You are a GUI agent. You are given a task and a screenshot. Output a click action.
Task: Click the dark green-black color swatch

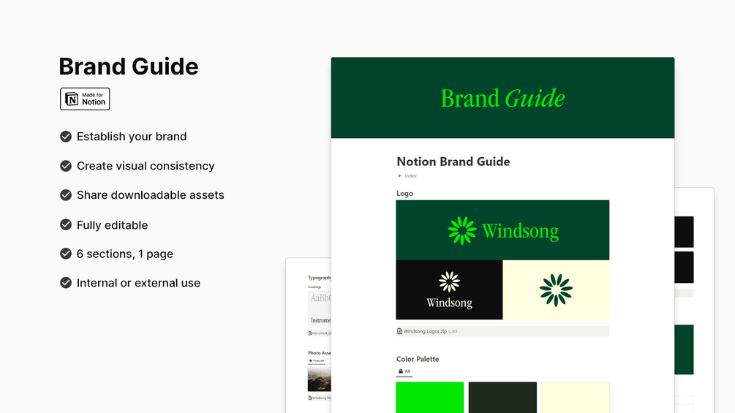[502, 398]
